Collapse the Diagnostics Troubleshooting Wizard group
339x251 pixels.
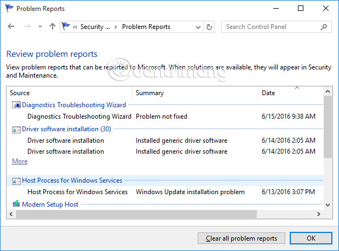tap(74, 105)
